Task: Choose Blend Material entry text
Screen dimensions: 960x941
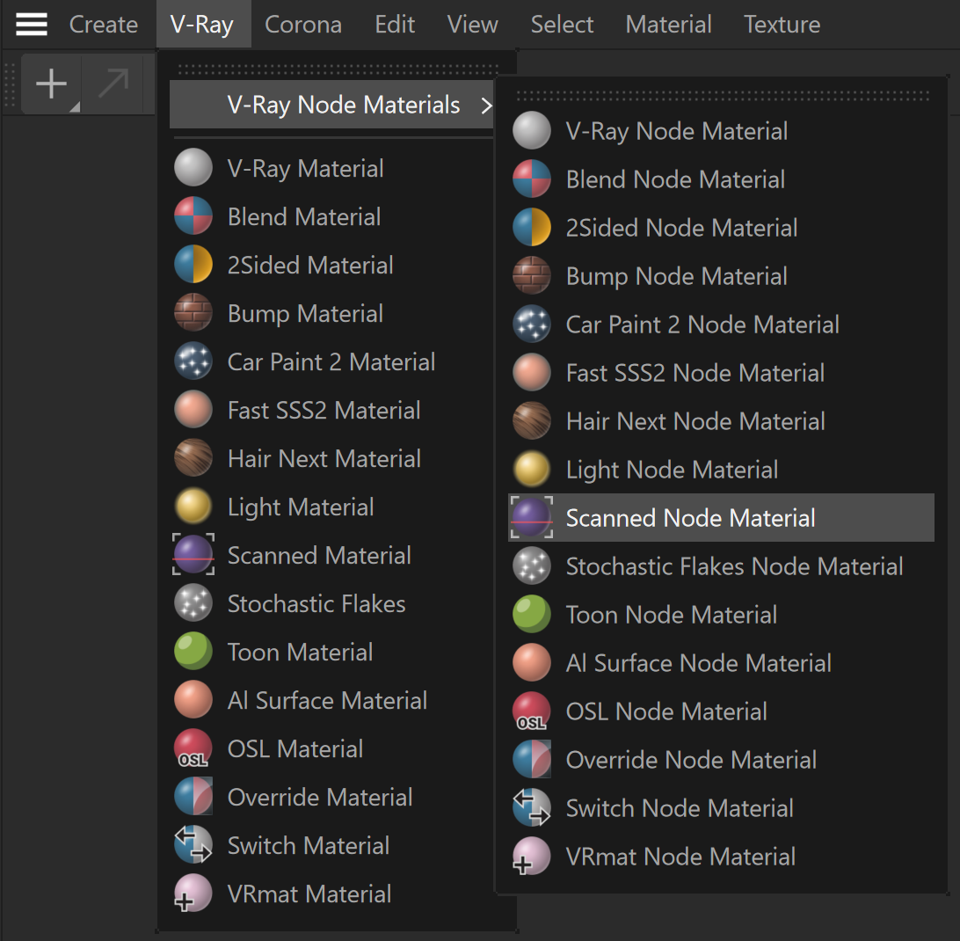Action: (x=304, y=217)
